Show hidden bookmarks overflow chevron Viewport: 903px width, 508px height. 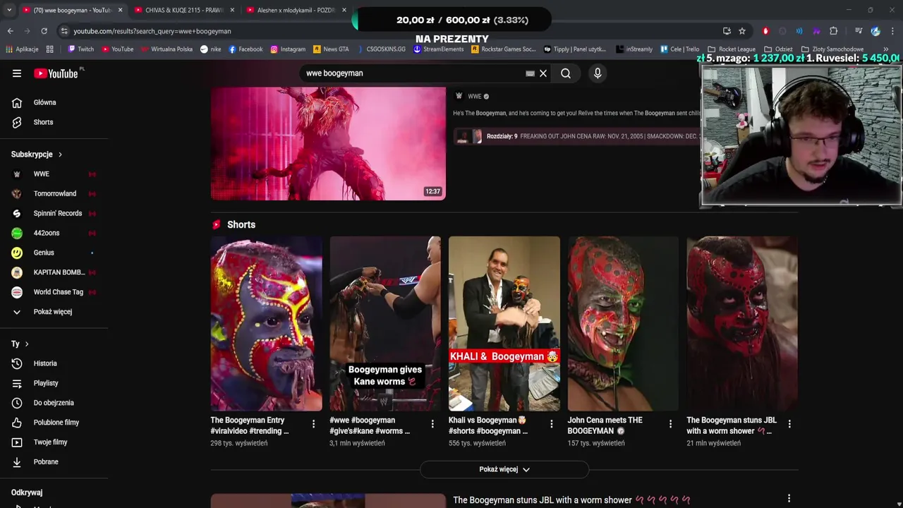885,49
